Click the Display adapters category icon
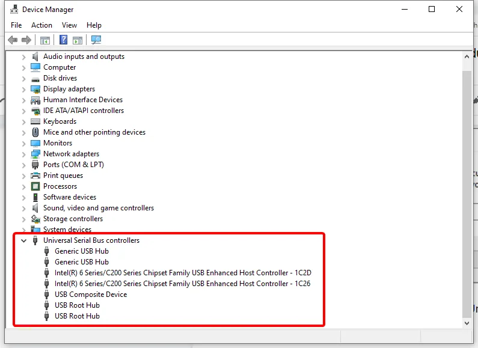This screenshot has height=348, width=478. pyautogui.click(x=35, y=89)
